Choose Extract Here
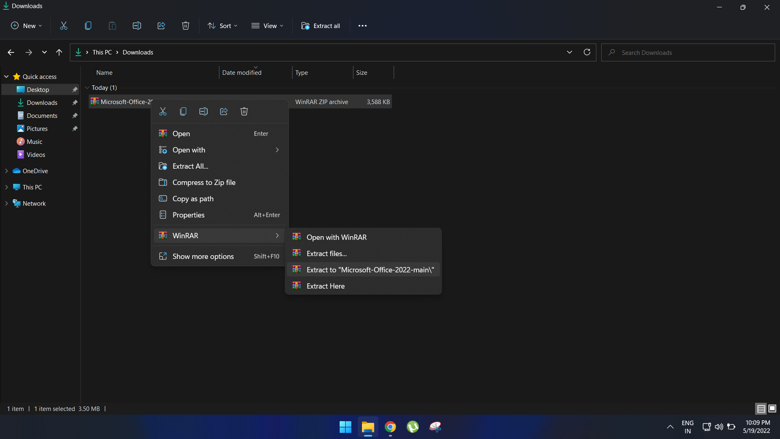 coord(363,286)
